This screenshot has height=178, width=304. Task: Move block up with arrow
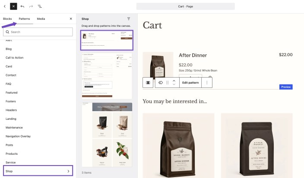pos(174,81)
